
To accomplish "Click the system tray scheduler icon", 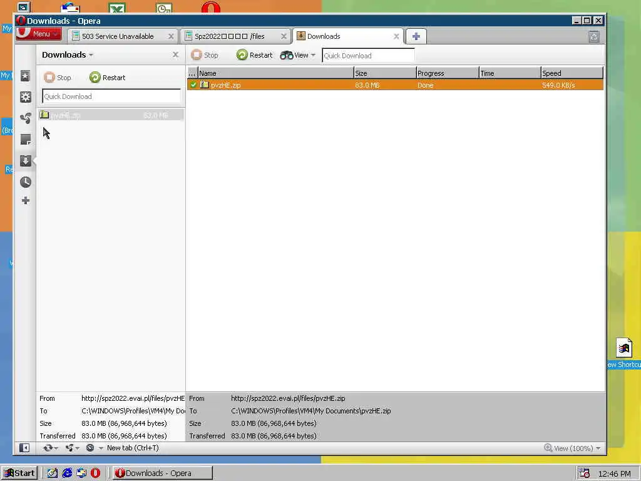I will (x=585, y=473).
